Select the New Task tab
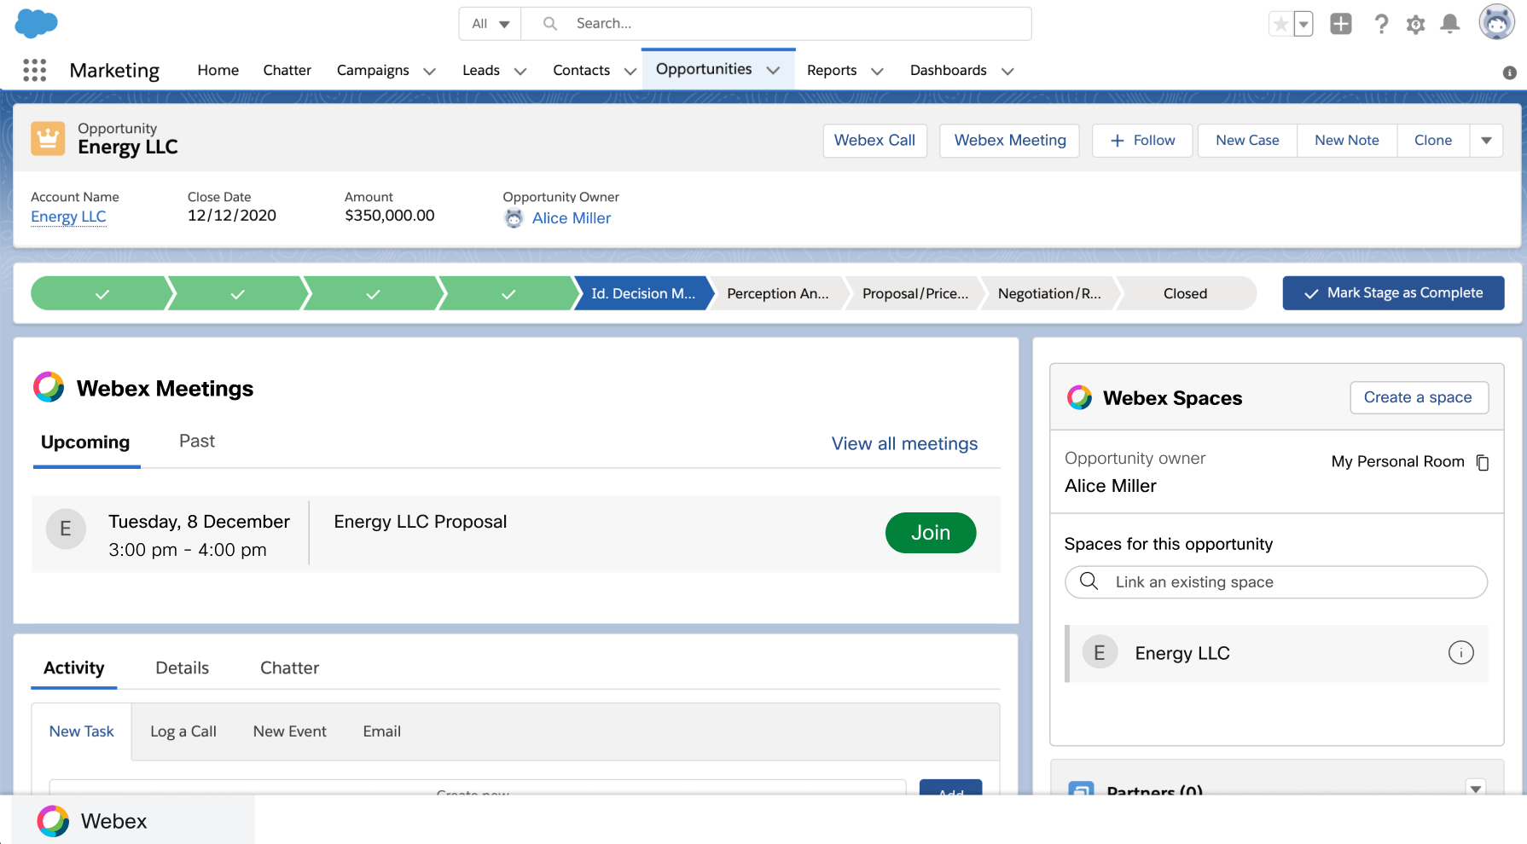1527x844 pixels. coord(82,731)
